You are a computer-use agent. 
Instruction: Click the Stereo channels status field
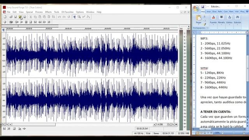click(x=156, y=133)
